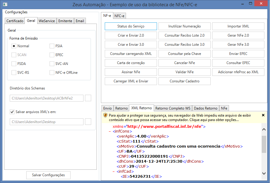Click Criar e Enviar 2.0
The height and width of the screenshot is (183, 270).
(131, 35)
